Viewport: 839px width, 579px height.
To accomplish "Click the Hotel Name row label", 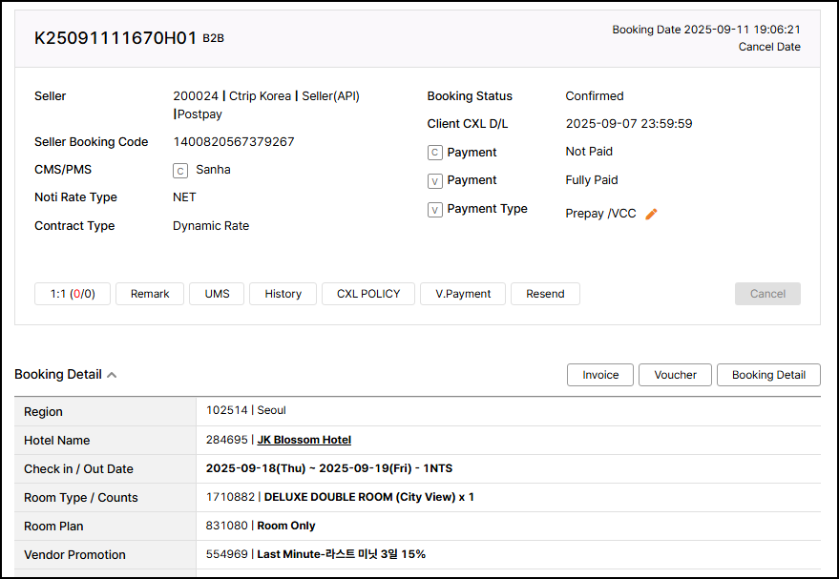I will click(x=56, y=440).
